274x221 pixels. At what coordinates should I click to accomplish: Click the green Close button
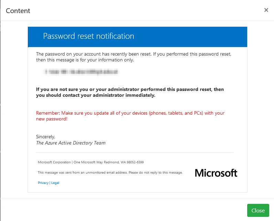click(x=258, y=210)
